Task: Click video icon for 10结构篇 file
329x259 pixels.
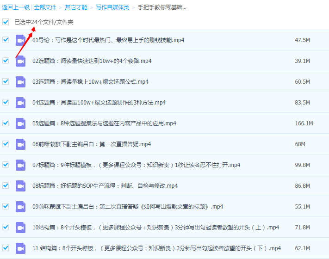Action: pyautogui.click(x=20, y=228)
